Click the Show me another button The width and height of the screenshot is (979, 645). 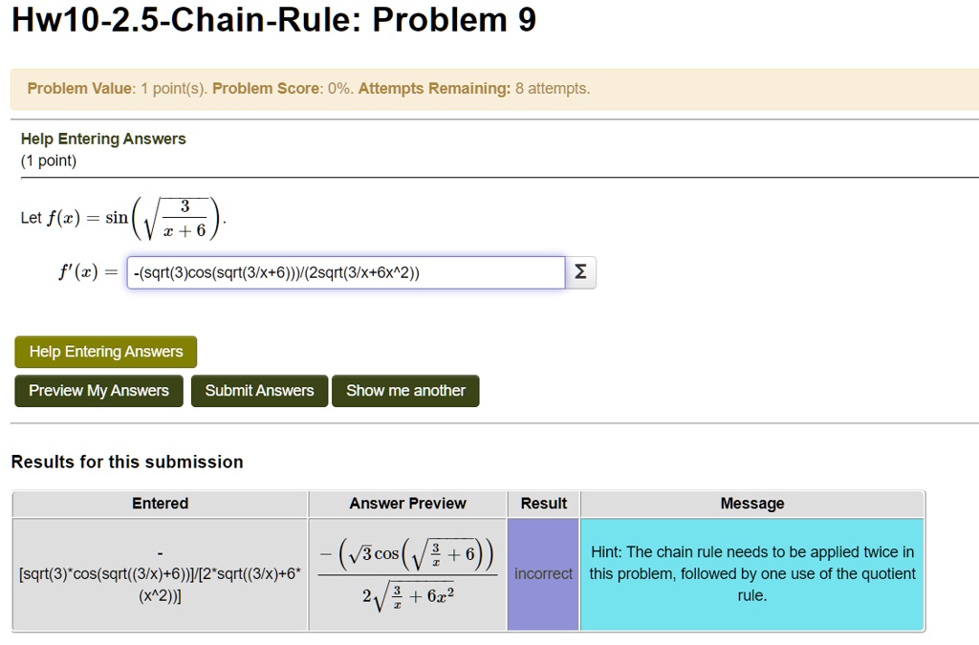(x=405, y=391)
